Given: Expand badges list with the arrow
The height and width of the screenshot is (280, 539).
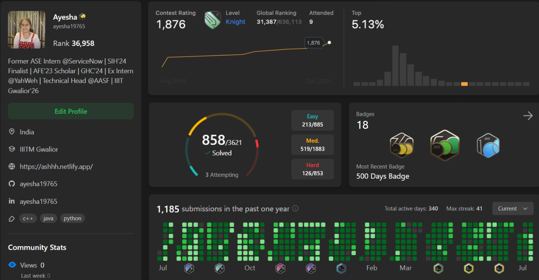Looking at the screenshot, I should coord(528,116).
